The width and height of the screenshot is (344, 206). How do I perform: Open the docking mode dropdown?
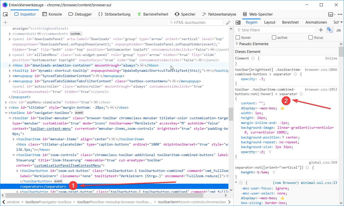[x=332, y=14]
